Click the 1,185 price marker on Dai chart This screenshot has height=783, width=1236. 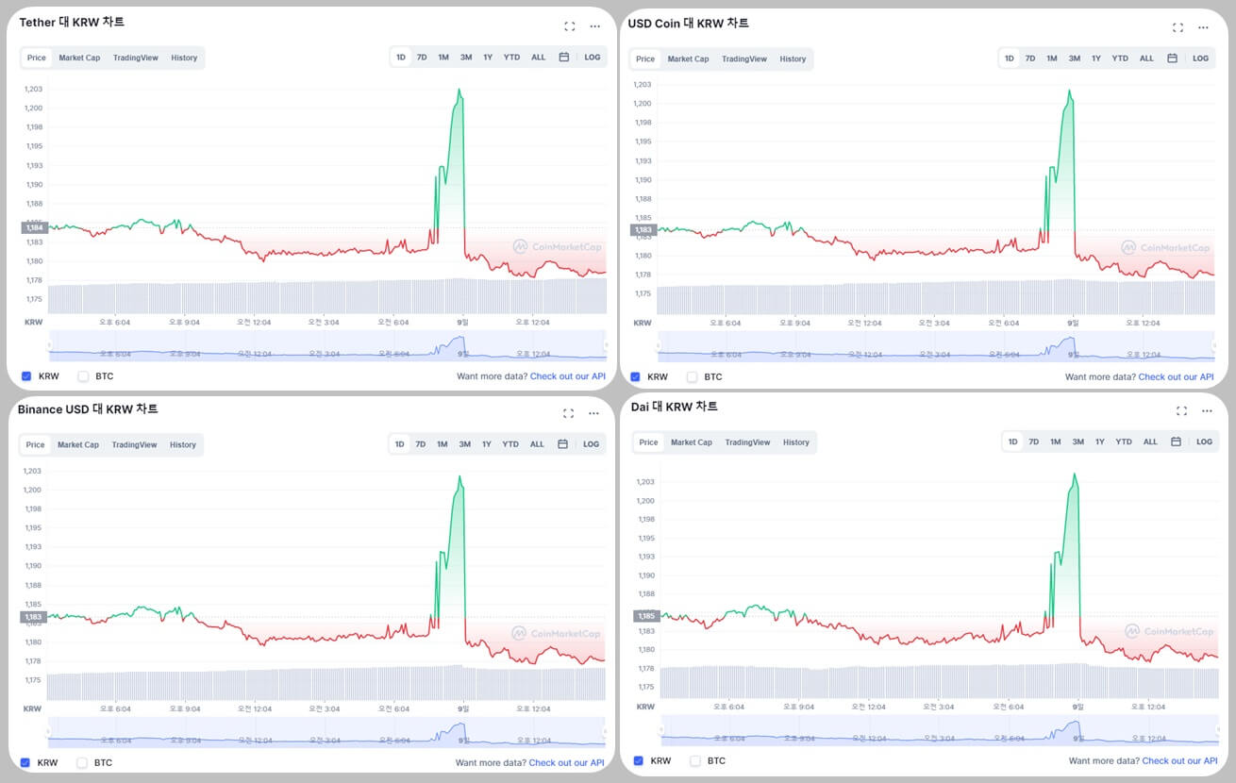pyautogui.click(x=645, y=616)
